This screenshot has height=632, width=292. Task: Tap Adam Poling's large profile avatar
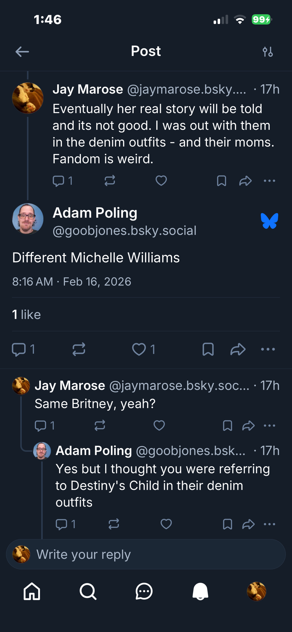tap(28, 219)
